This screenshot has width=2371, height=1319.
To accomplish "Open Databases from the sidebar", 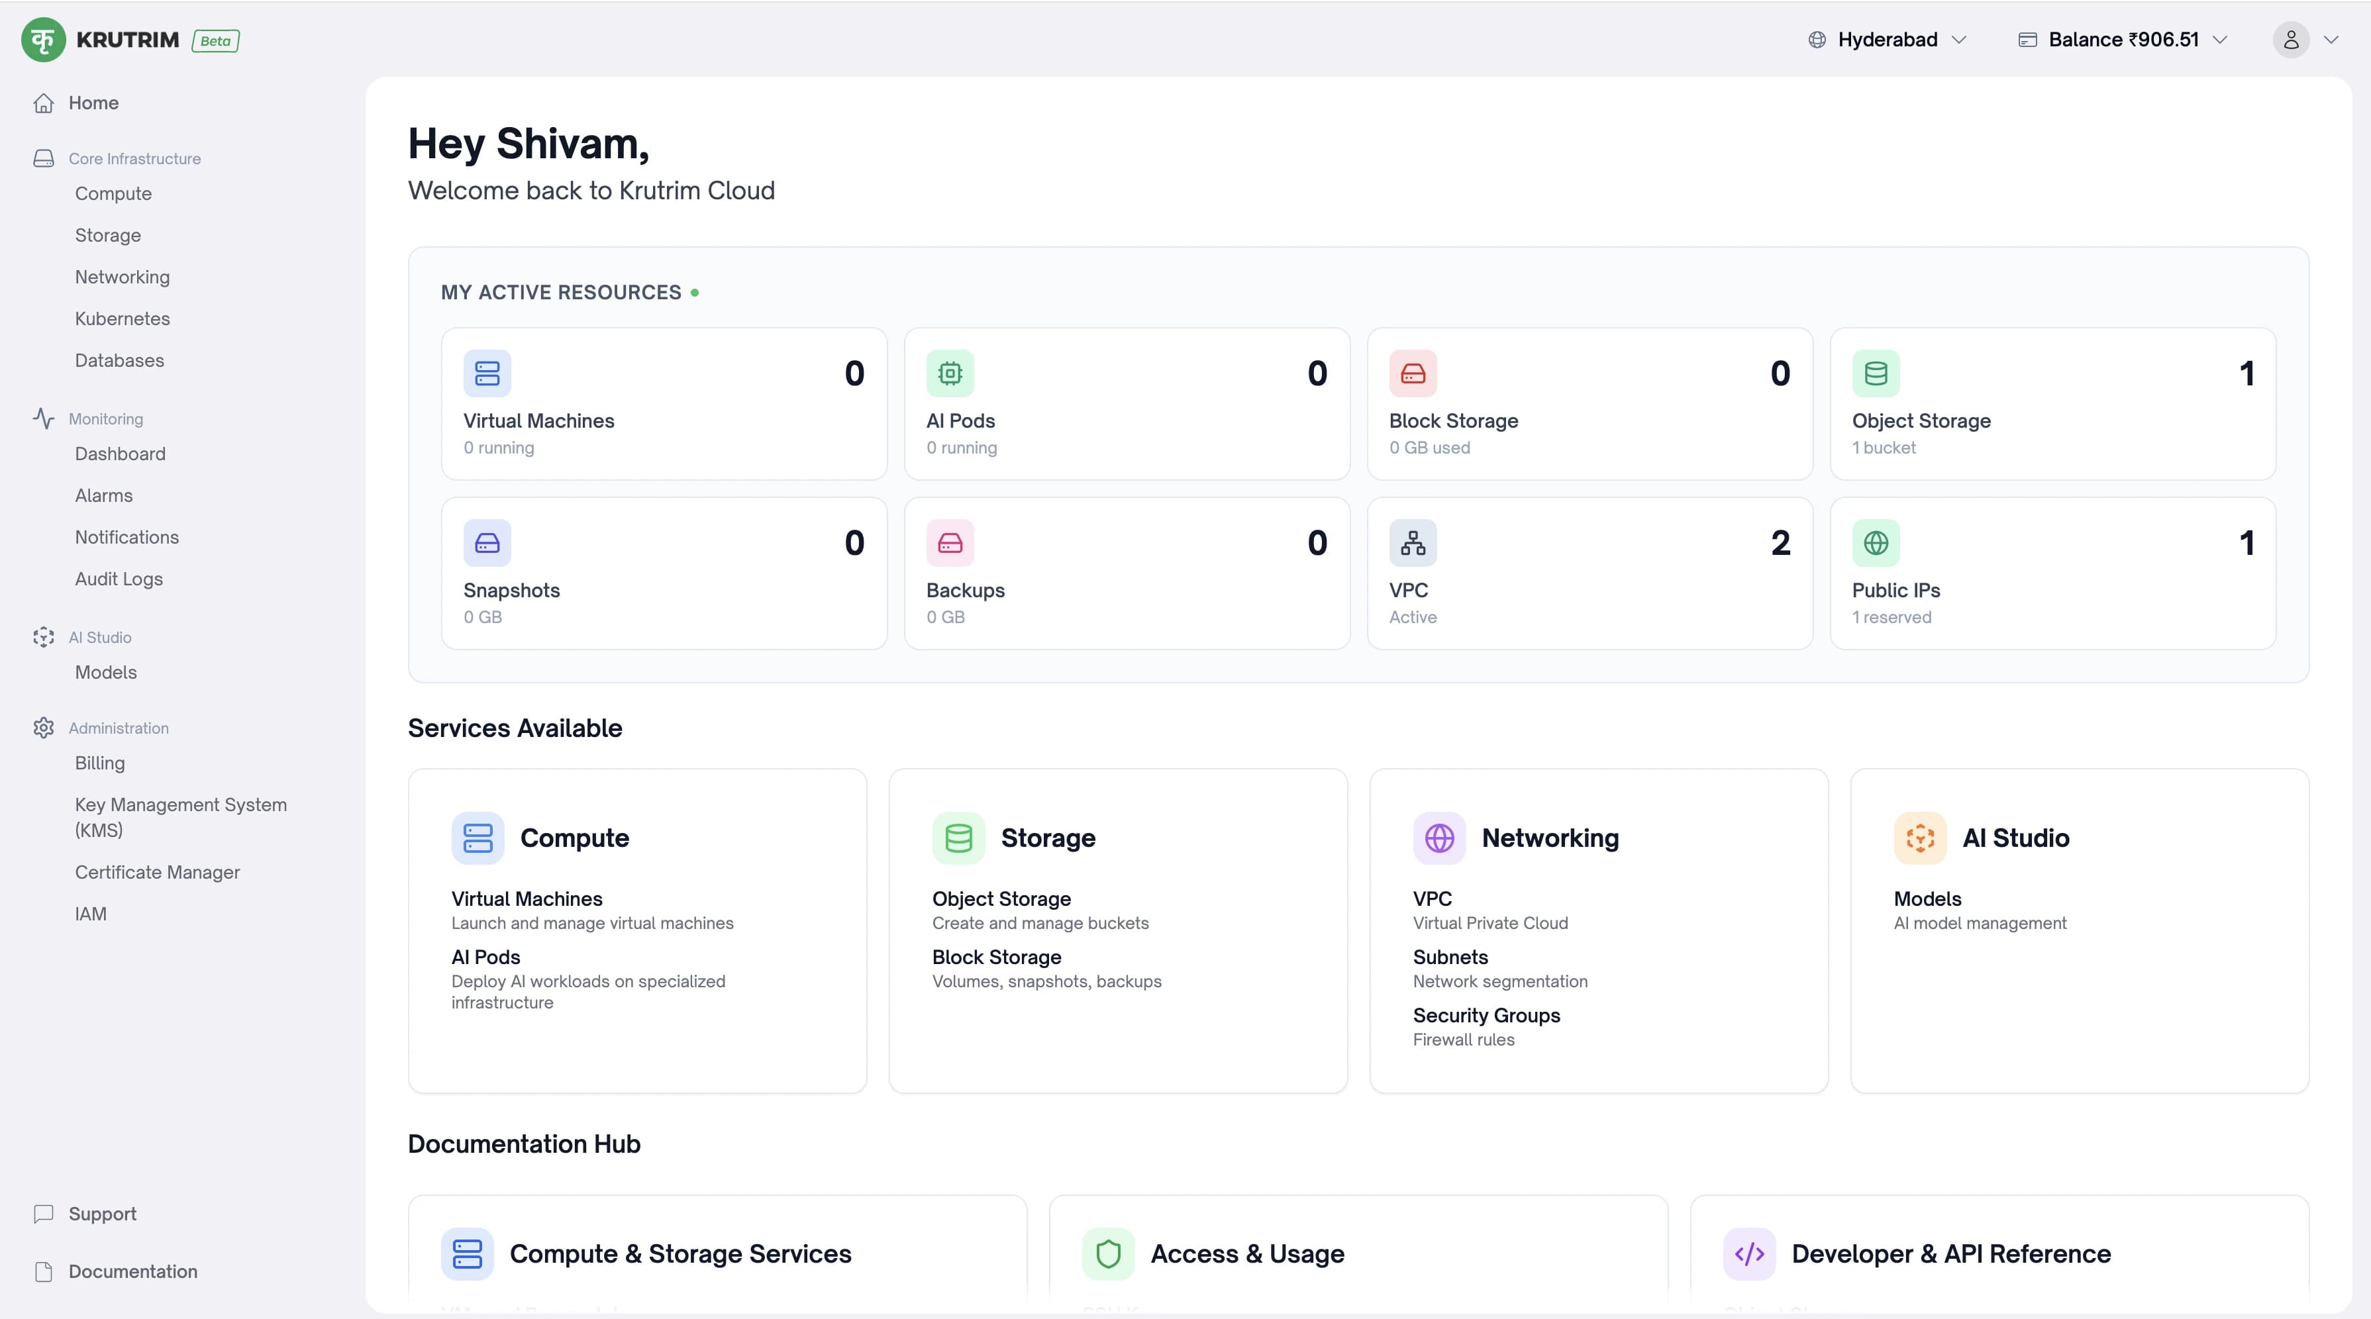I will 120,361.
